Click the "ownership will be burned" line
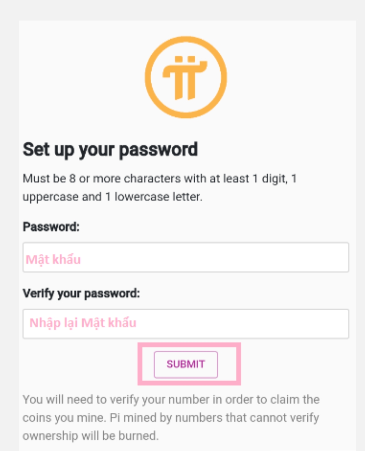Image resolution: width=365 pixels, height=451 pixels. [x=90, y=436]
